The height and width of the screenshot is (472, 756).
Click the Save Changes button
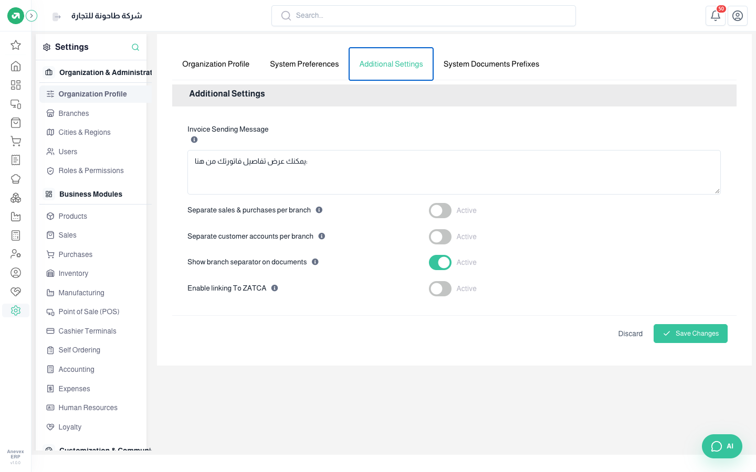tap(690, 334)
